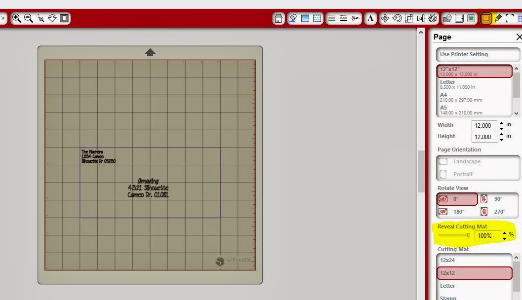Decrease the Width value
This screenshot has height=300, width=522.
501,128
